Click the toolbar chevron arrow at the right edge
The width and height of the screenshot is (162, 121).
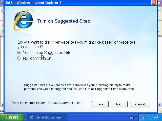tap(158, 32)
